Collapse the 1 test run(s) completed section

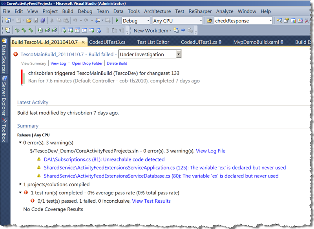pos(20,192)
